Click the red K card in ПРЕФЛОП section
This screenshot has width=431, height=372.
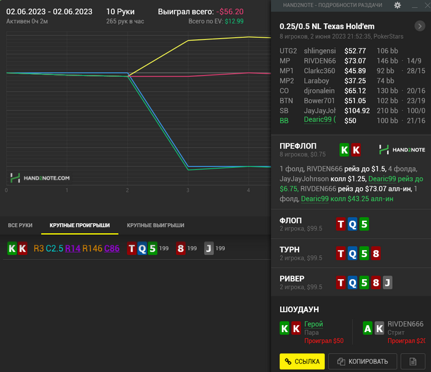[356, 150]
